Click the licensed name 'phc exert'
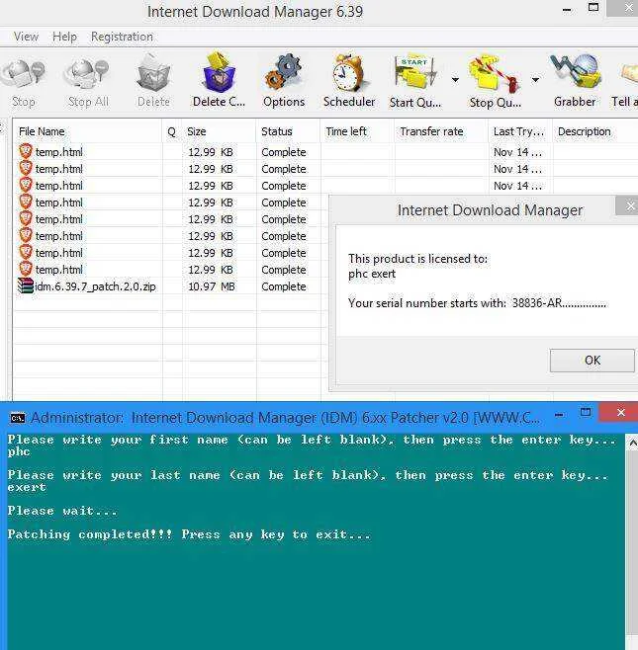Screen dimensions: 638x650 click(x=372, y=274)
